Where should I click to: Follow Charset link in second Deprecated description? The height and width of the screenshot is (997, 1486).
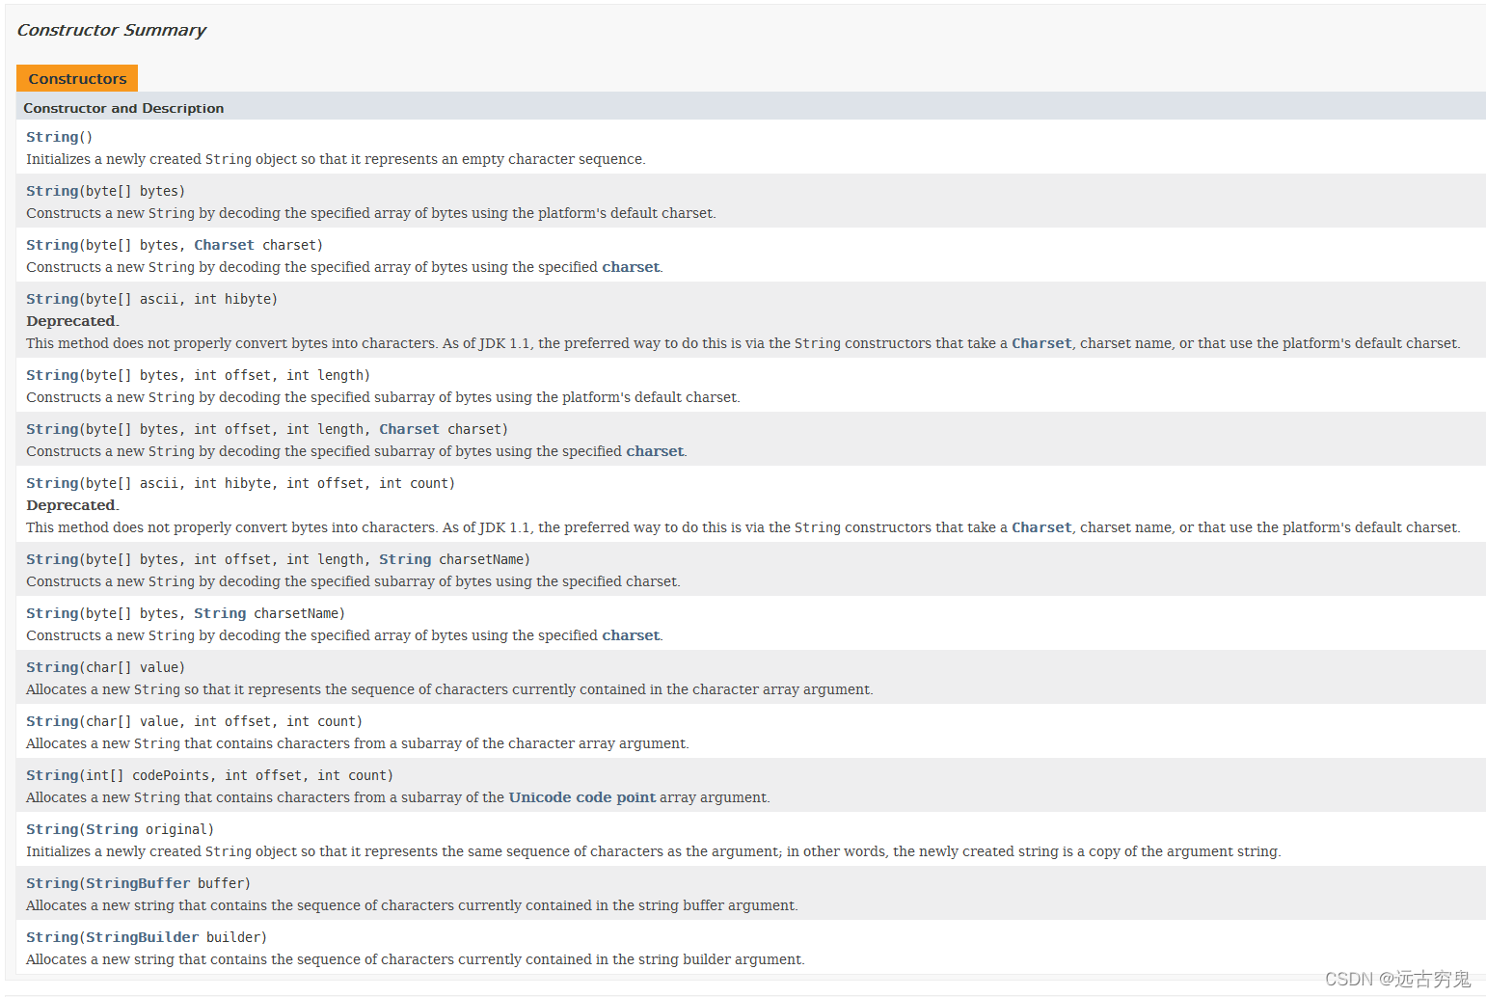(x=1041, y=527)
